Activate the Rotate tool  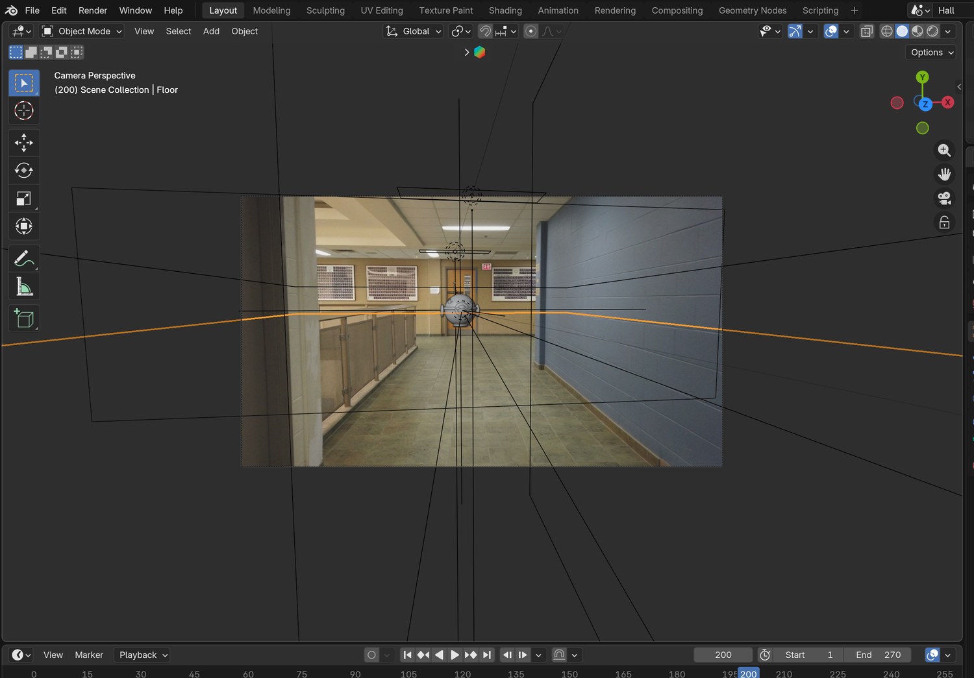(24, 171)
